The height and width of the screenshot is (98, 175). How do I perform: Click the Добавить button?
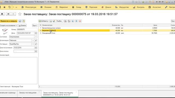[43, 21]
